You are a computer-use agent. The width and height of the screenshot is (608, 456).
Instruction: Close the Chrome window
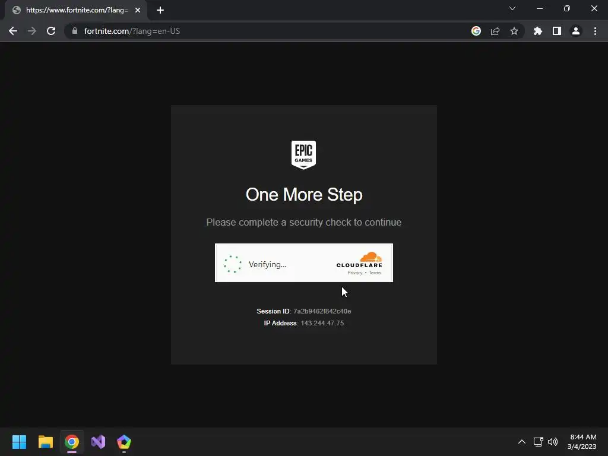click(594, 8)
